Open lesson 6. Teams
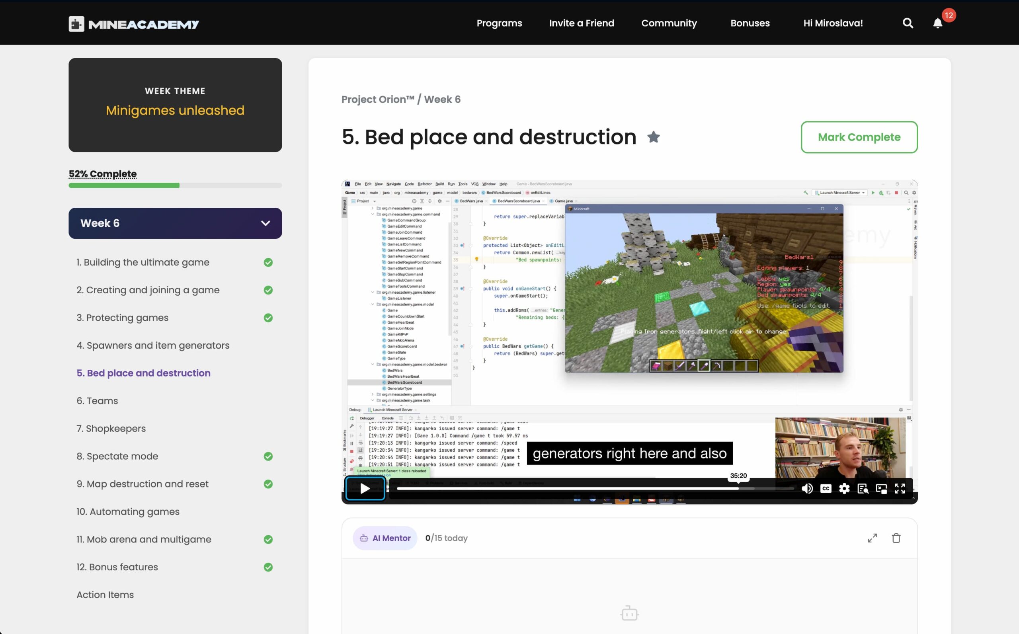Viewport: 1019px width, 634px height. 97,401
